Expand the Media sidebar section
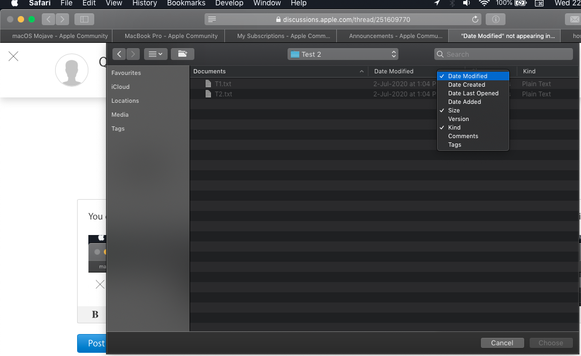 click(120, 115)
